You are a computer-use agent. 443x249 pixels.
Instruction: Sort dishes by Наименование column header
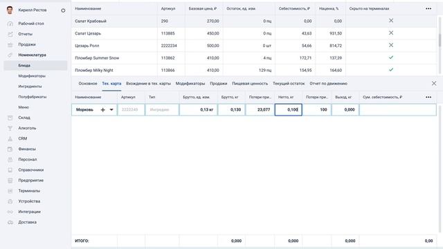click(88, 9)
